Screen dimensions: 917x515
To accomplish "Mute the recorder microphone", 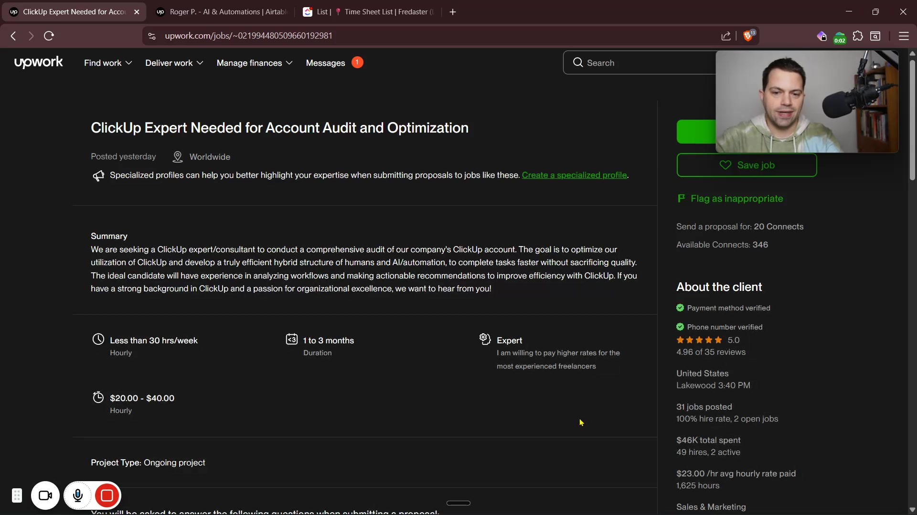I will (78, 496).
